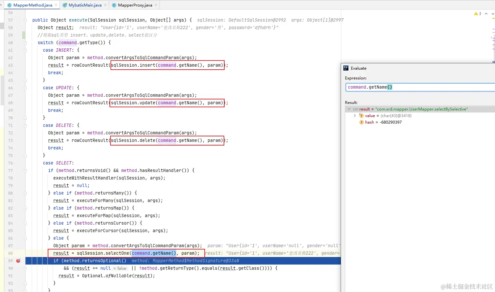
Task: Collapse the result node in Evaluate
Action: pyautogui.click(x=349, y=109)
